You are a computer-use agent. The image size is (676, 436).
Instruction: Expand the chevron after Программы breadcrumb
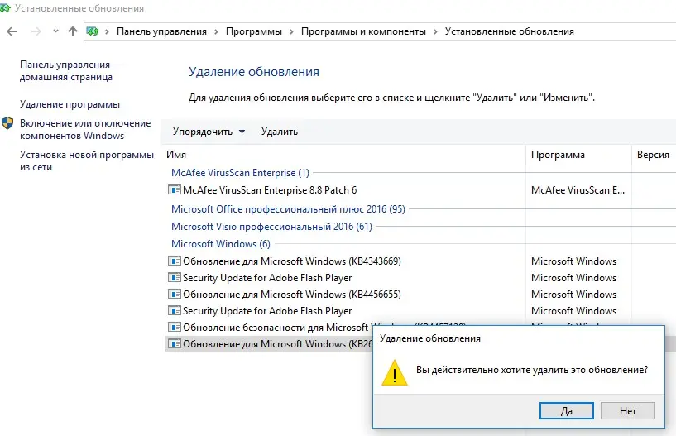click(291, 31)
